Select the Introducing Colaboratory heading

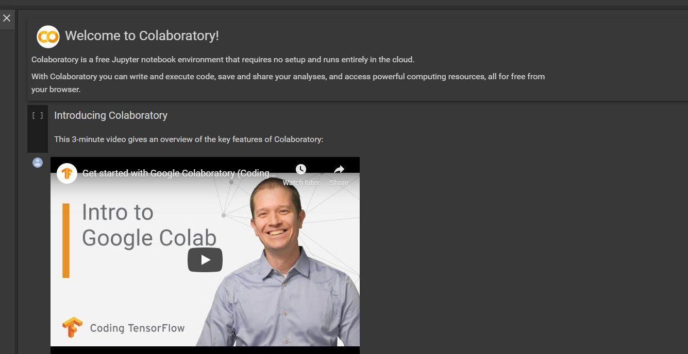[110, 115]
